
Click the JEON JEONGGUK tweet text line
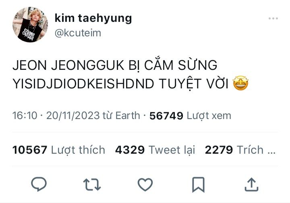click(115, 65)
